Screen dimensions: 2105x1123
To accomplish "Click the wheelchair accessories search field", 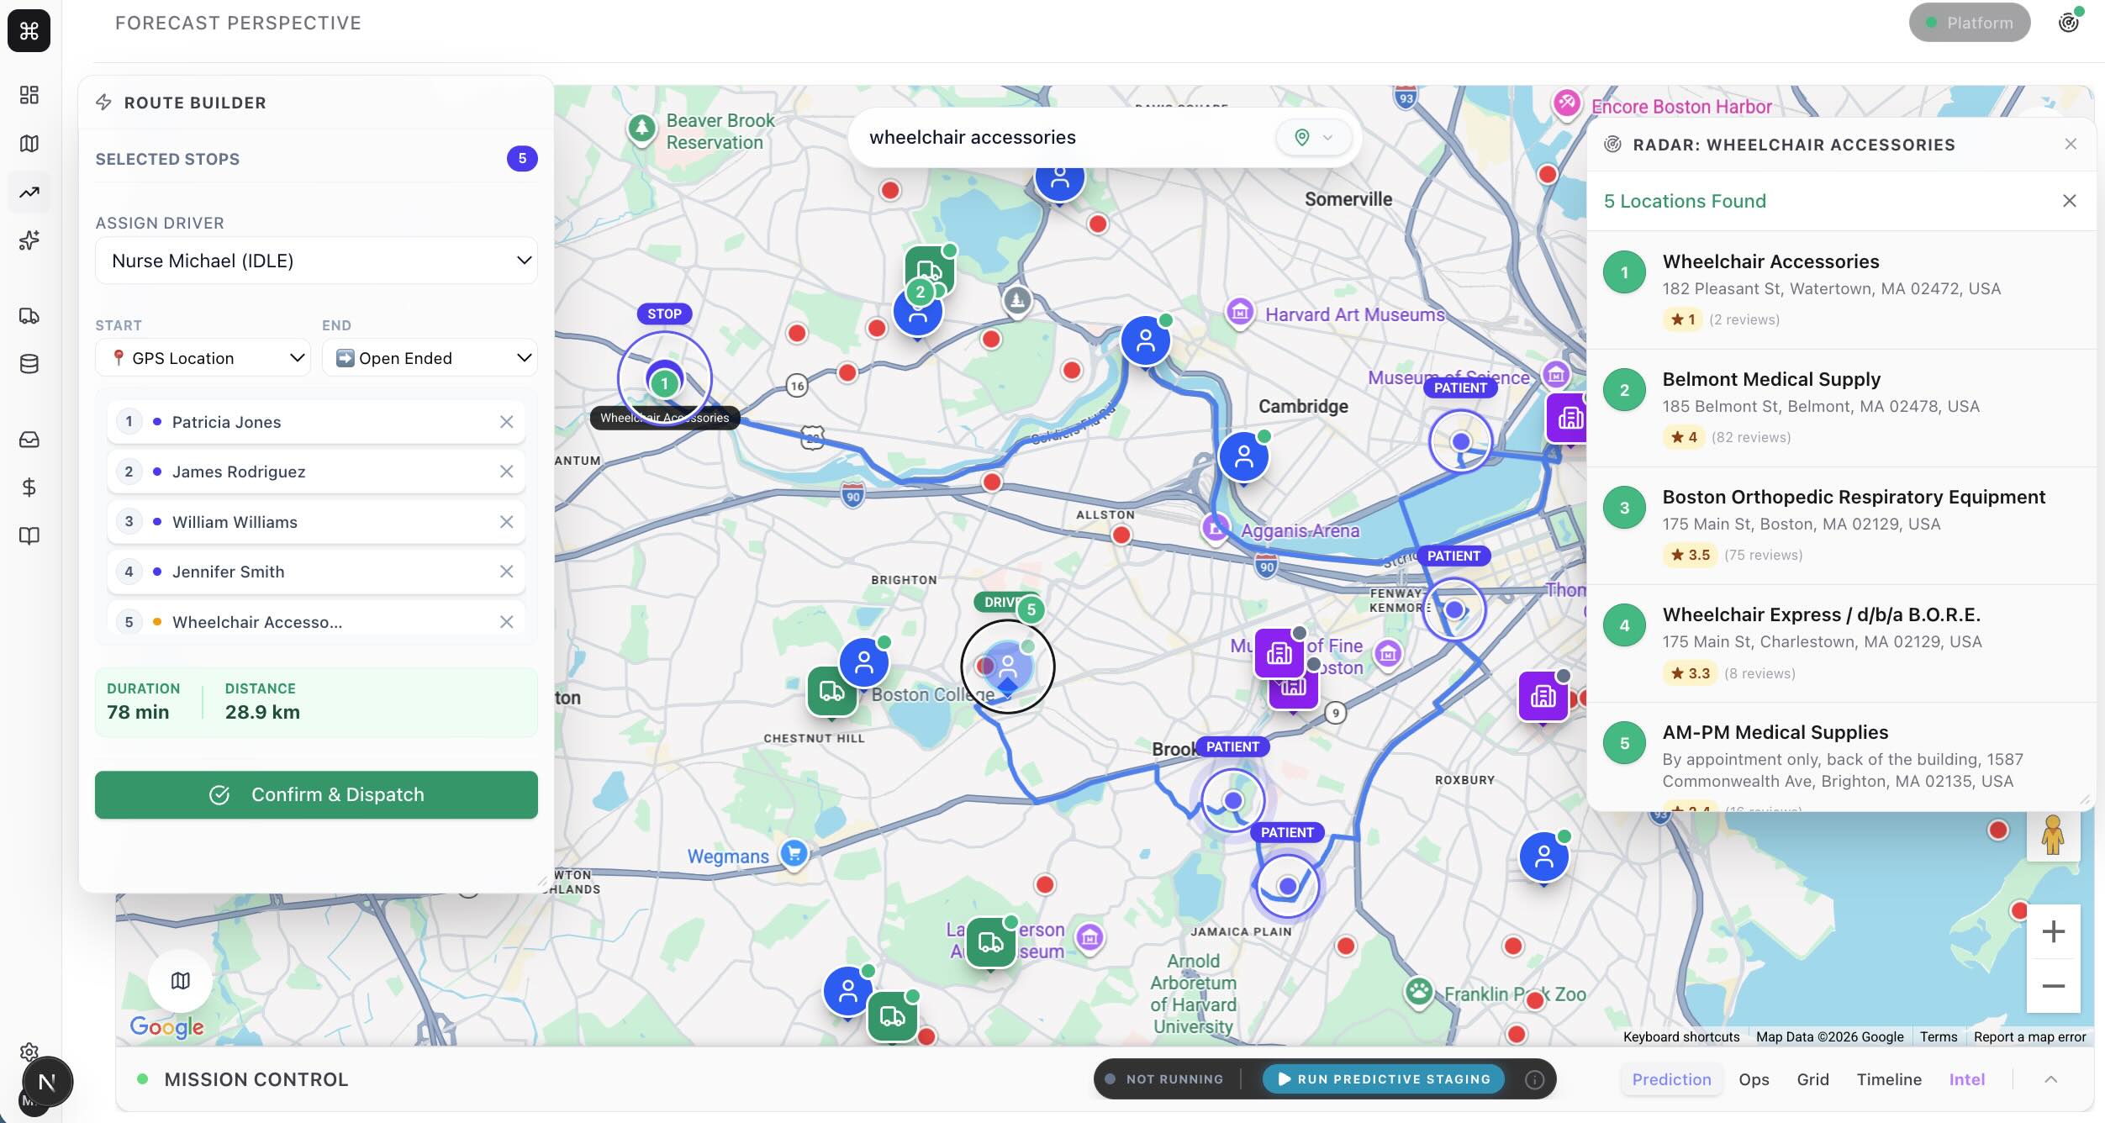I will (x=1063, y=137).
